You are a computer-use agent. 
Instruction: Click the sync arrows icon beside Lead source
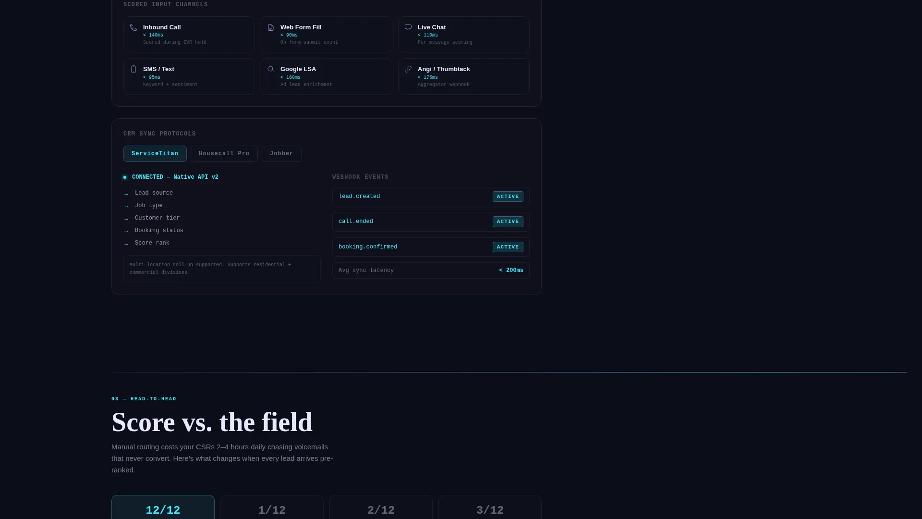coord(126,194)
